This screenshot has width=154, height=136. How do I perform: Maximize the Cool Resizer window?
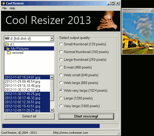(113, 3)
